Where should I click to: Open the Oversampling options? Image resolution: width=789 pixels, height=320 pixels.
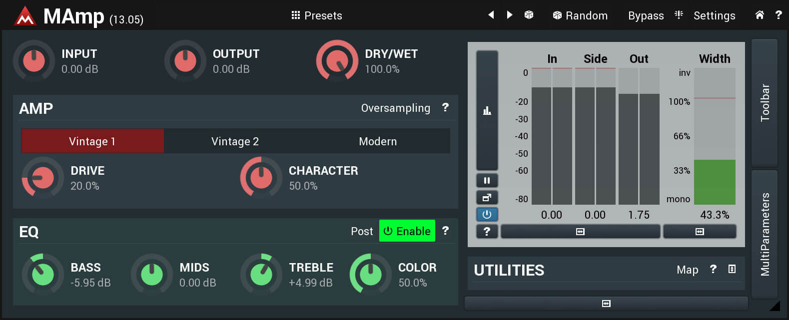(395, 108)
